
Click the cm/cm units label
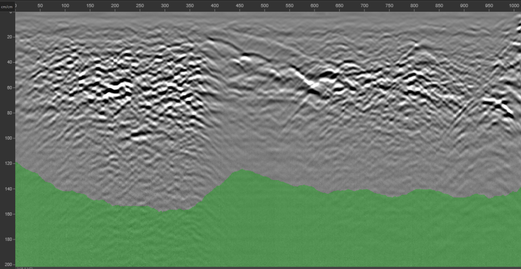pos(7,7)
